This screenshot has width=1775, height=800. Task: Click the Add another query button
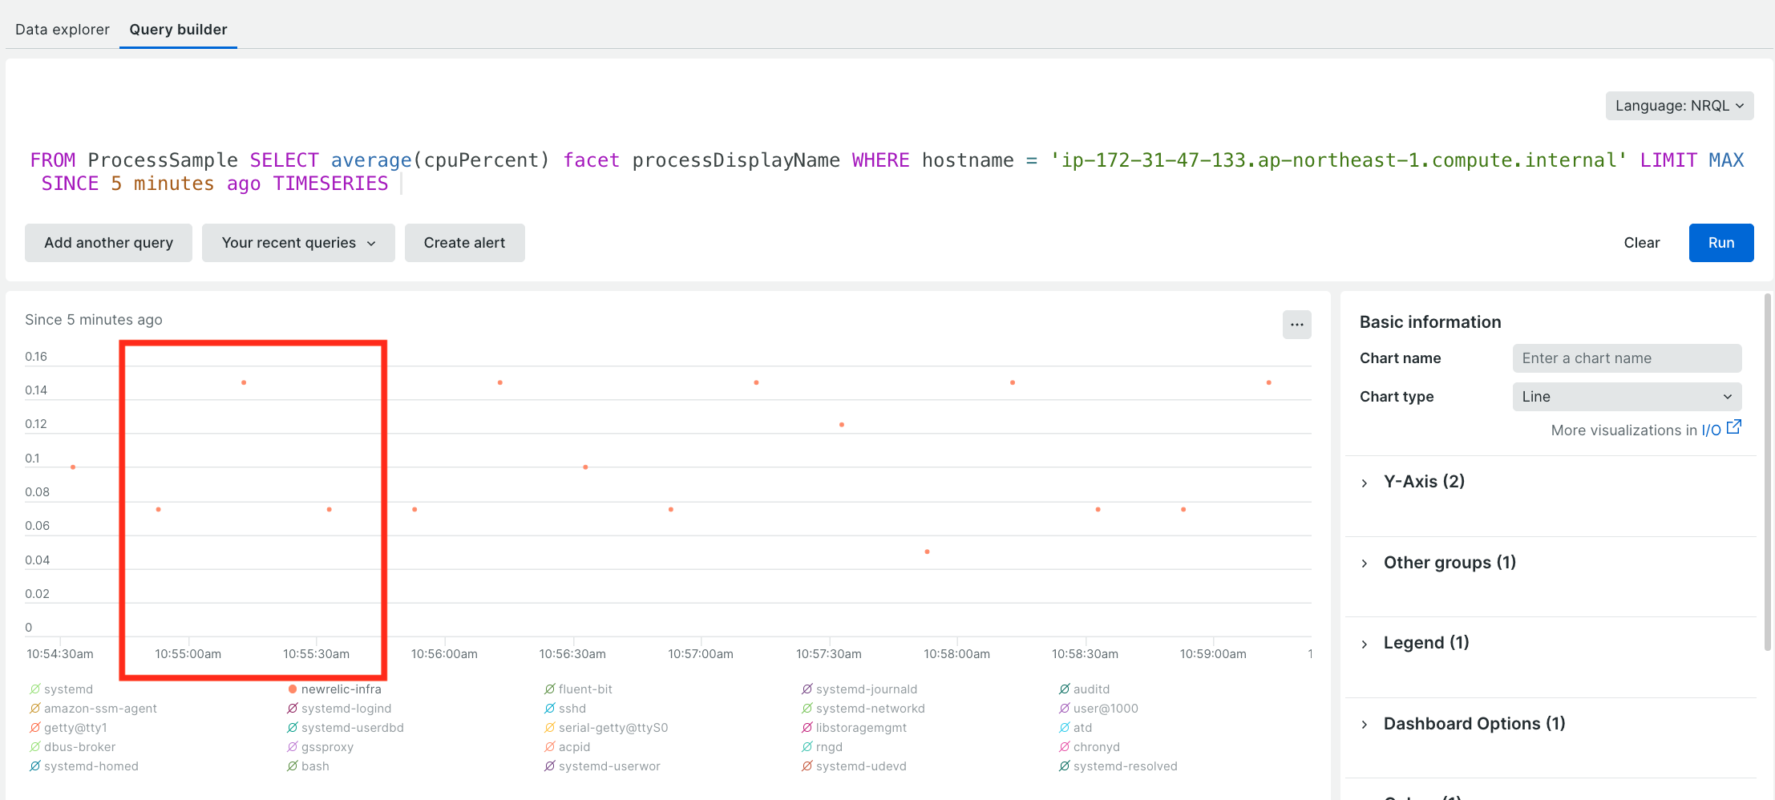108,243
